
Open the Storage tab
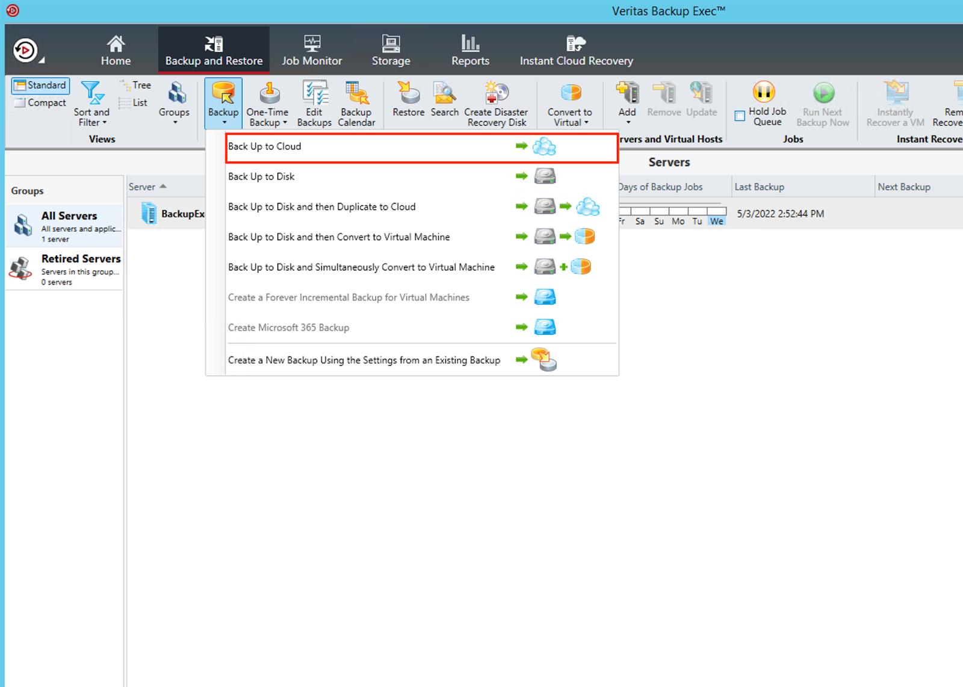click(x=391, y=51)
